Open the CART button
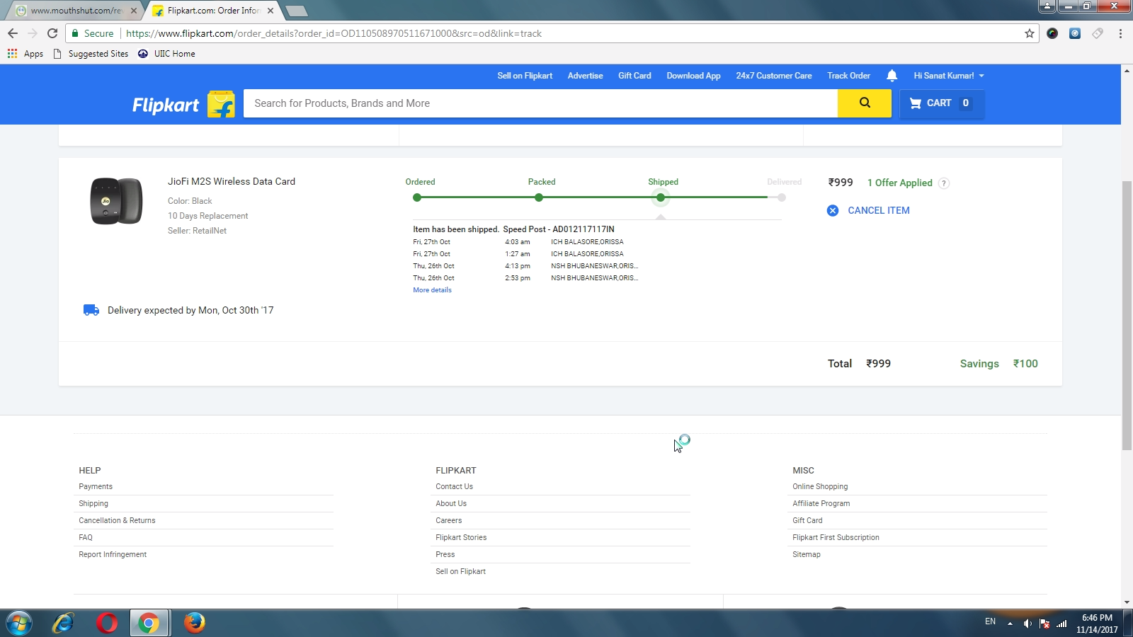 [x=941, y=103]
